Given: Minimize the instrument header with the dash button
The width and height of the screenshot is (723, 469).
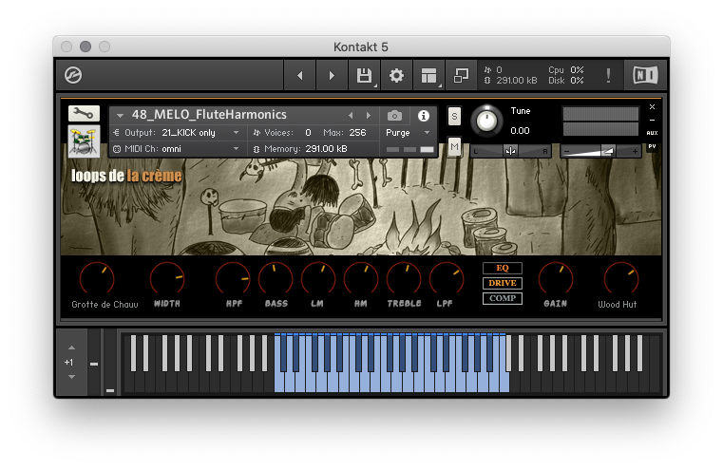Looking at the screenshot, I should pos(652,120).
